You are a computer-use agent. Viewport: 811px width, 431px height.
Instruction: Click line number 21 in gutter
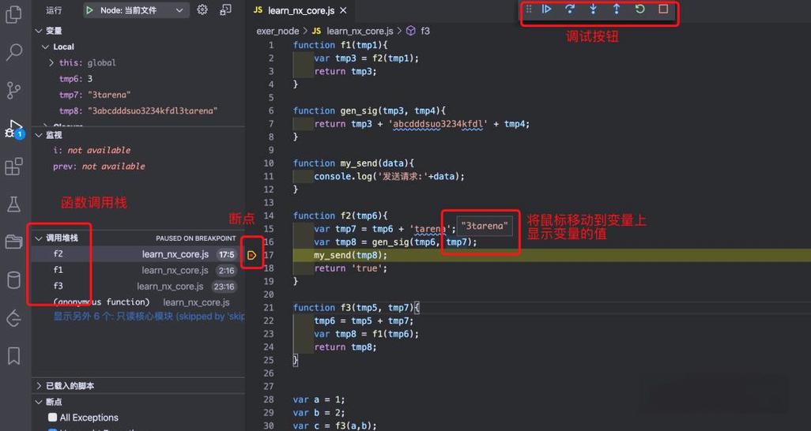pos(269,308)
